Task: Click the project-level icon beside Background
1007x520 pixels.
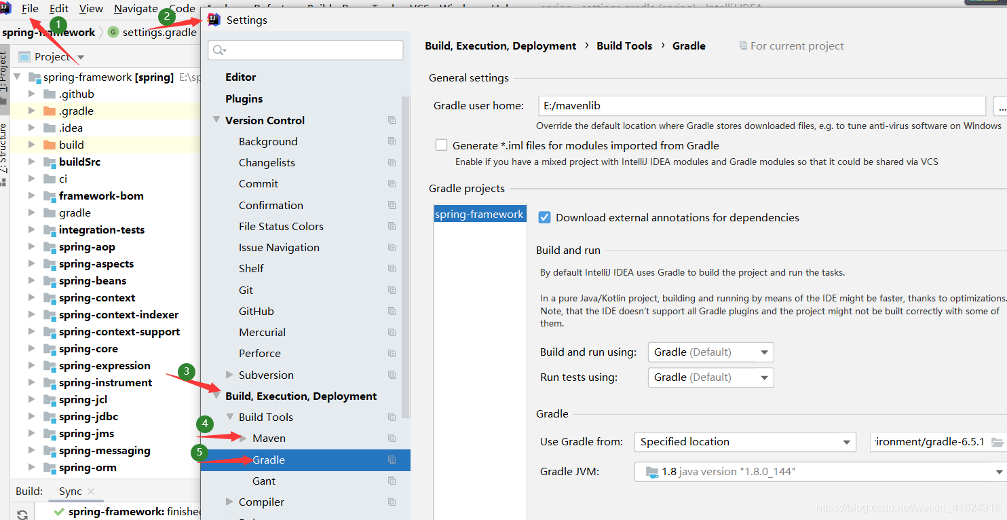Action: [392, 141]
